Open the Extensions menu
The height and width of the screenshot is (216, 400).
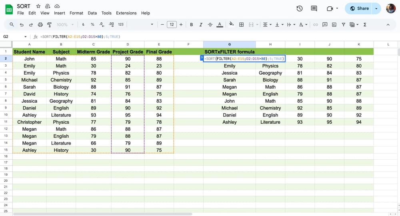tap(126, 13)
